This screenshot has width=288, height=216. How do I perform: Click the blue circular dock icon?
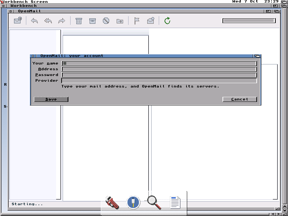(x=133, y=202)
